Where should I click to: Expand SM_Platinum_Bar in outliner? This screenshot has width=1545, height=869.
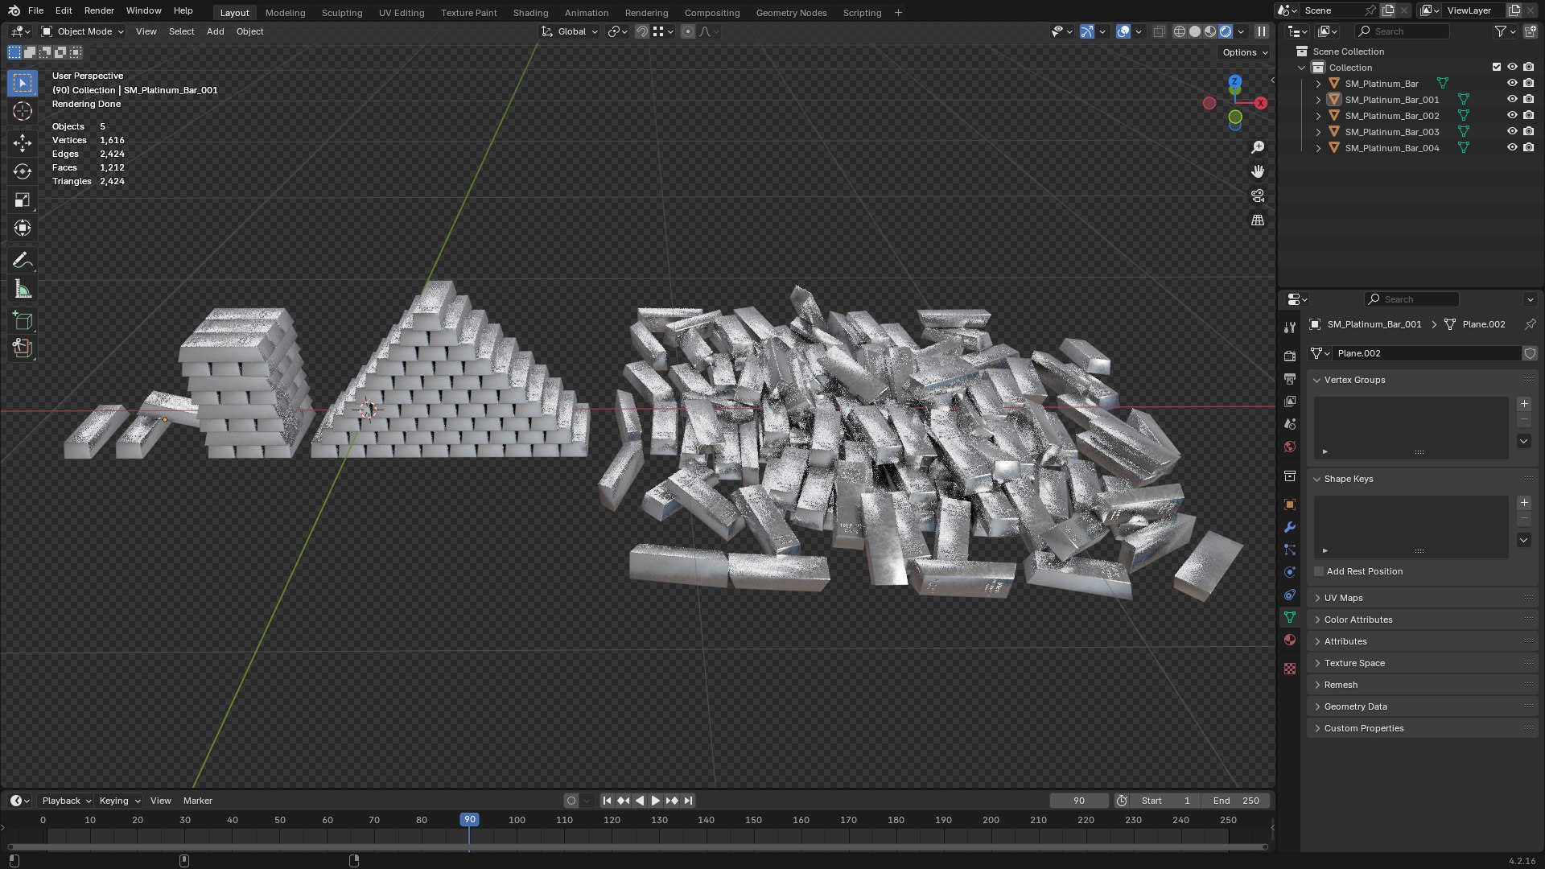(1318, 84)
